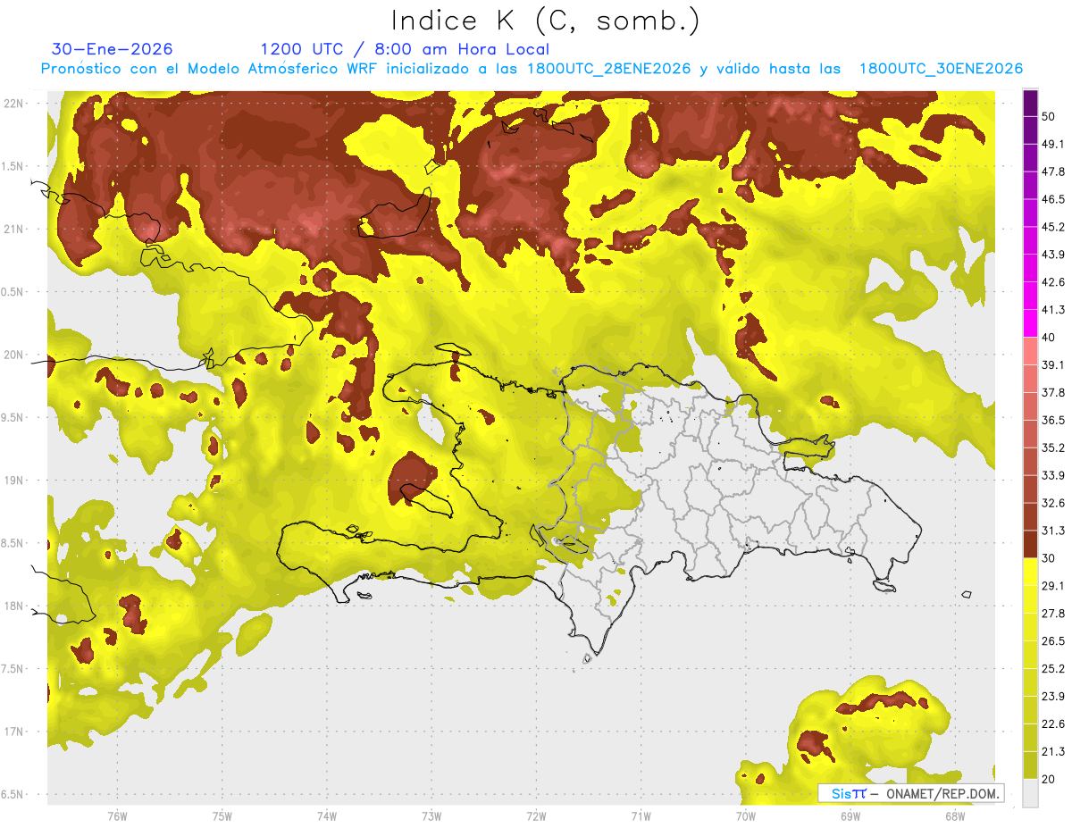Click the 19N latitude label
The width and height of the screenshot is (1072, 828).
[x=13, y=480]
